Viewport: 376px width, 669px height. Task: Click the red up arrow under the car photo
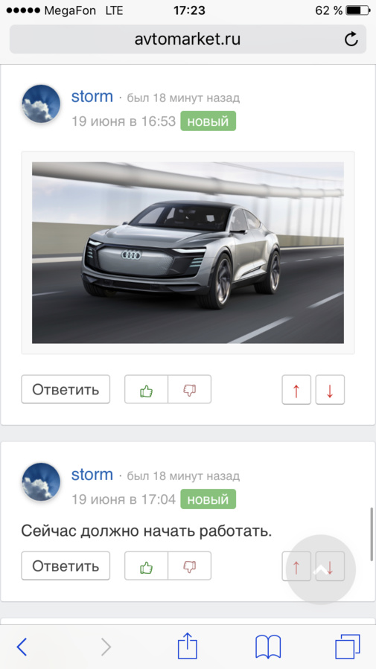296,389
